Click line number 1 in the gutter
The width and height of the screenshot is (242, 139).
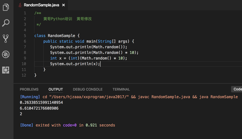click(25, 13)
